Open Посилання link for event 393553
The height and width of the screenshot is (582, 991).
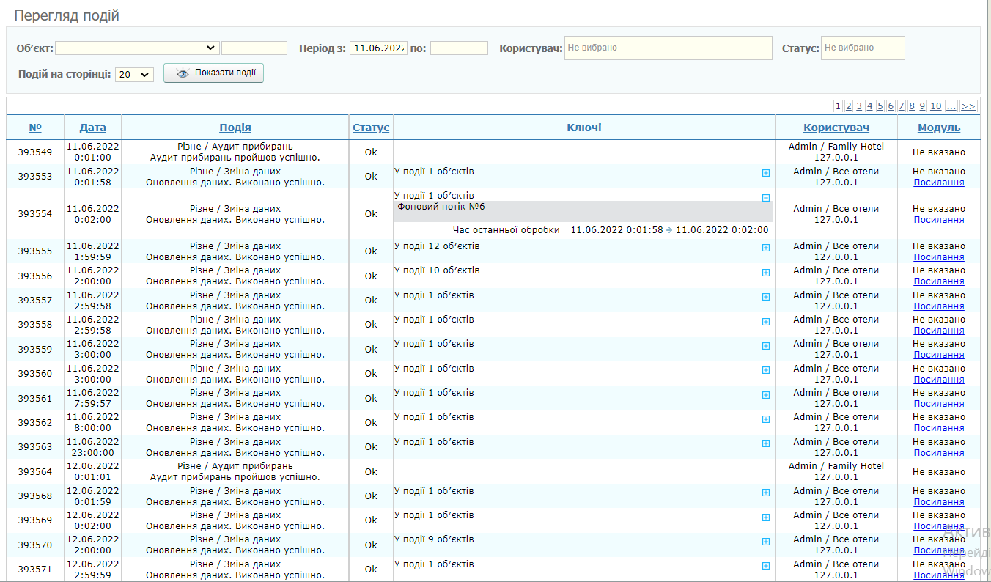[x=938, y=183]
